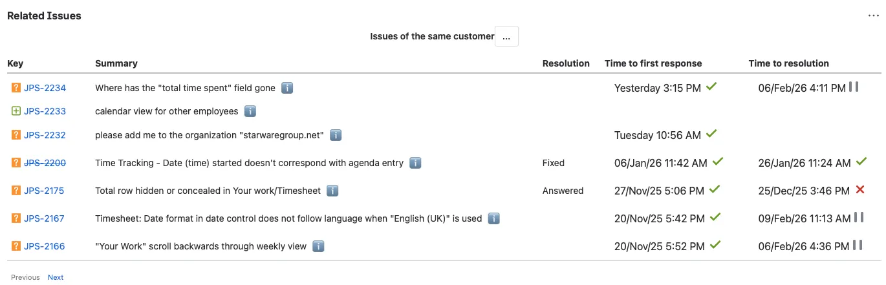886x285 pixels.
Task: Open the Related Issues panel more menu
Action: click(874, 16)
